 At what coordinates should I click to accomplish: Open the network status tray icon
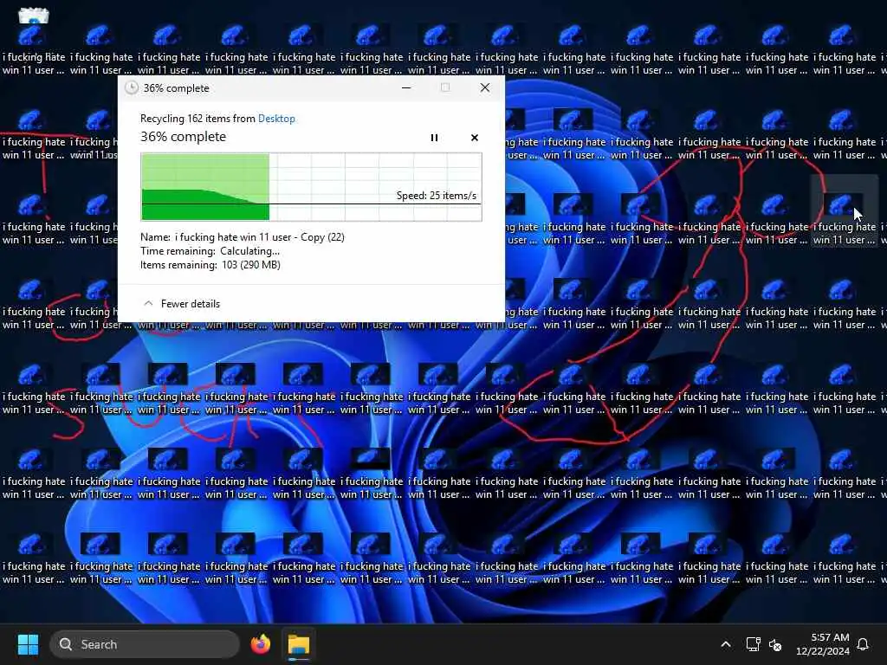click(x=753, y=644)
